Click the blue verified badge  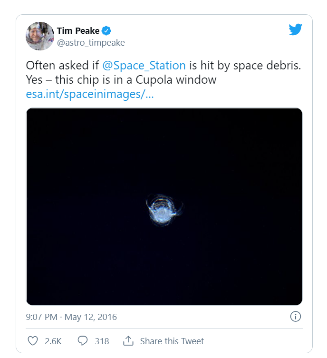(x=107, y=31)
